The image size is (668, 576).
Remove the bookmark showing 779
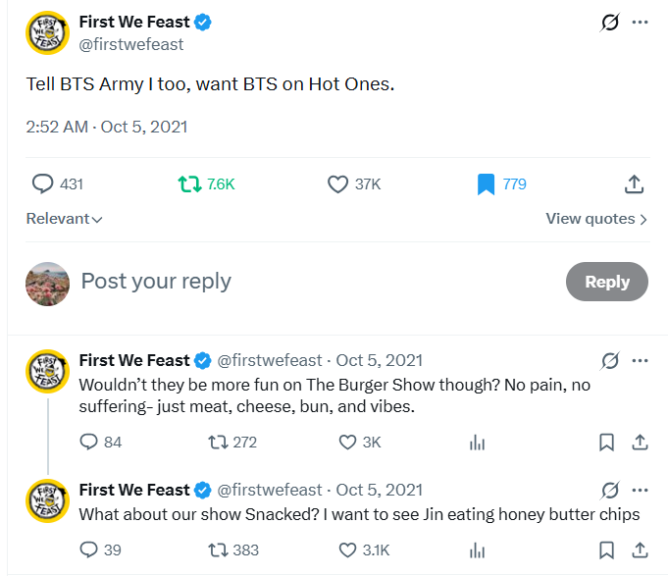(x=486, y=183)
